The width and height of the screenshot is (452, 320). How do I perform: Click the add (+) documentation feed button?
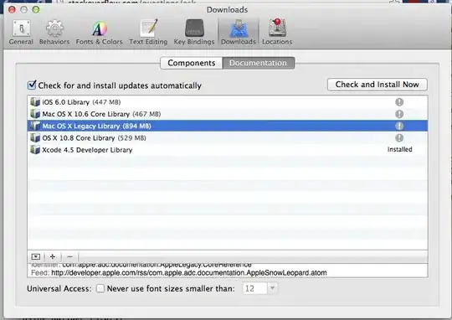[x=53, y=256]
